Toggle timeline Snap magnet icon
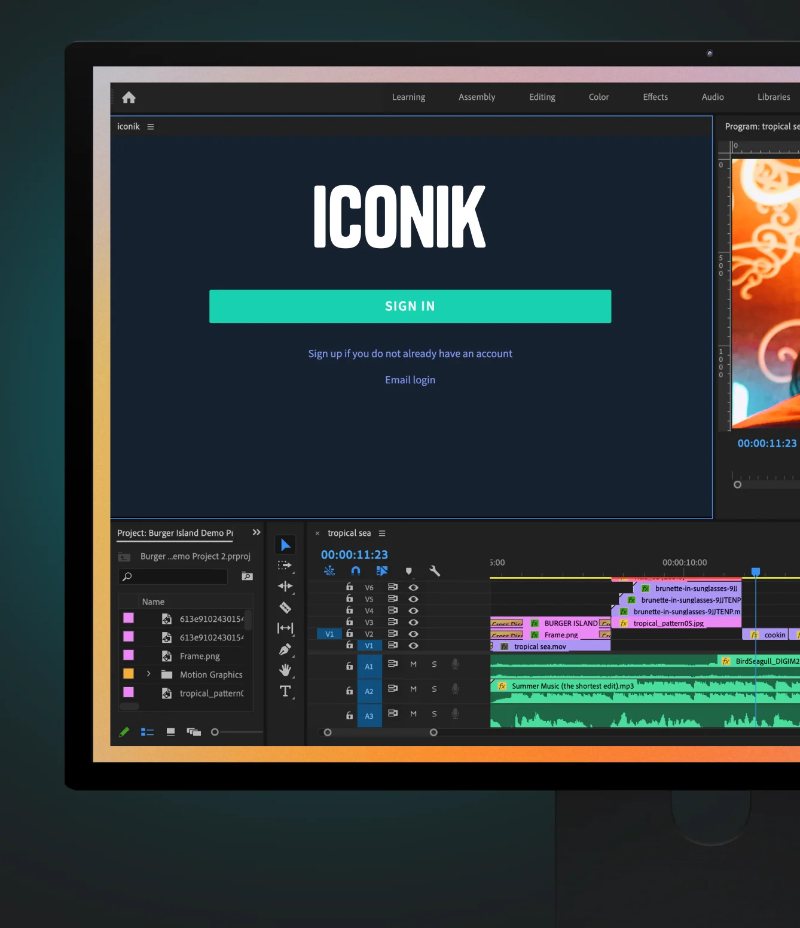Viewport: 800px width, 928px height. 356,571
